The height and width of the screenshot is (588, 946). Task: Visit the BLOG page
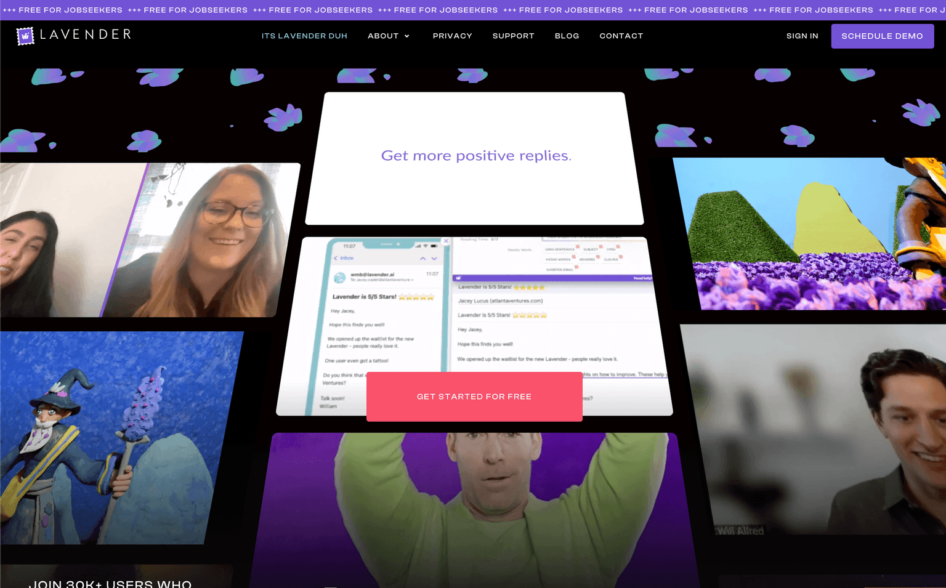(567, 36)
